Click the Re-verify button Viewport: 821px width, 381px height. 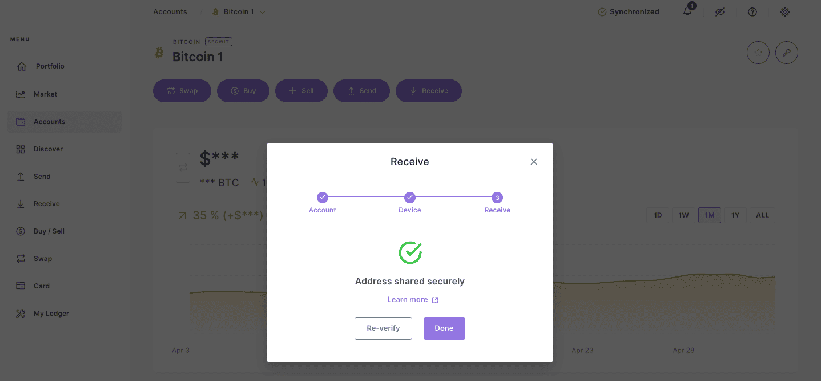click(383, 328)
